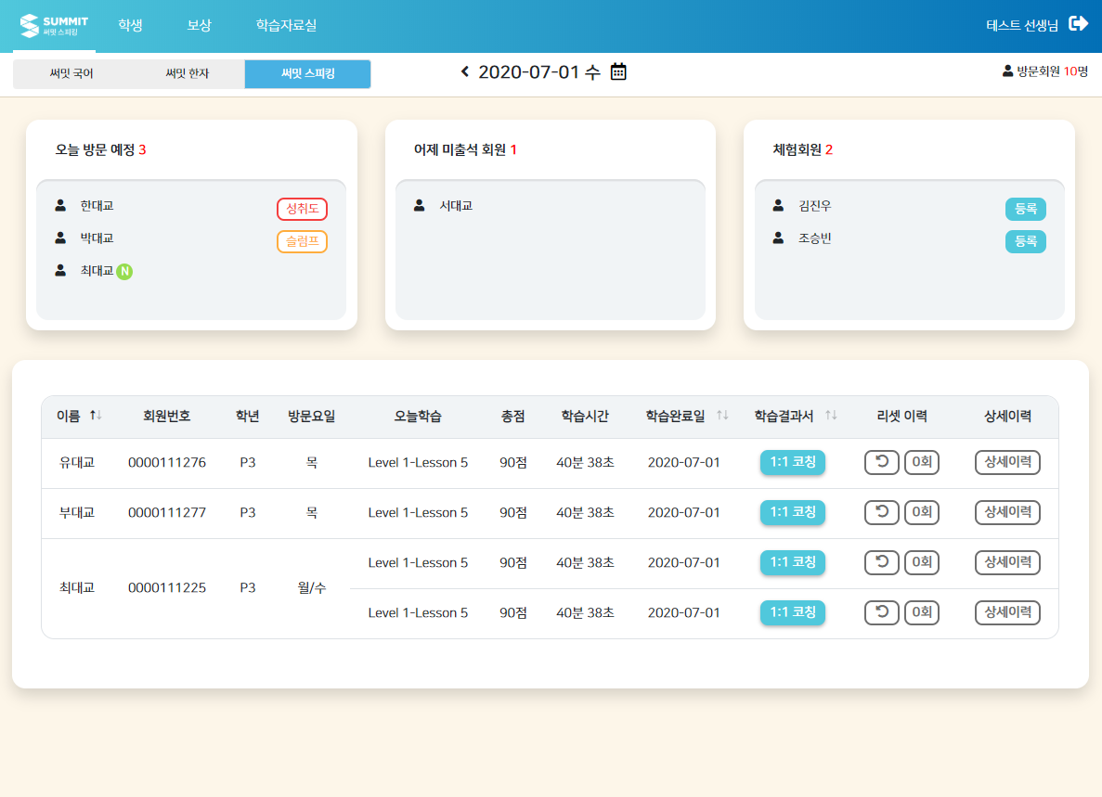Click the 성취도 badge for 한대교
Image resolution: width=1102 pixels, height=797 pixels.
[x=303, y=209]
